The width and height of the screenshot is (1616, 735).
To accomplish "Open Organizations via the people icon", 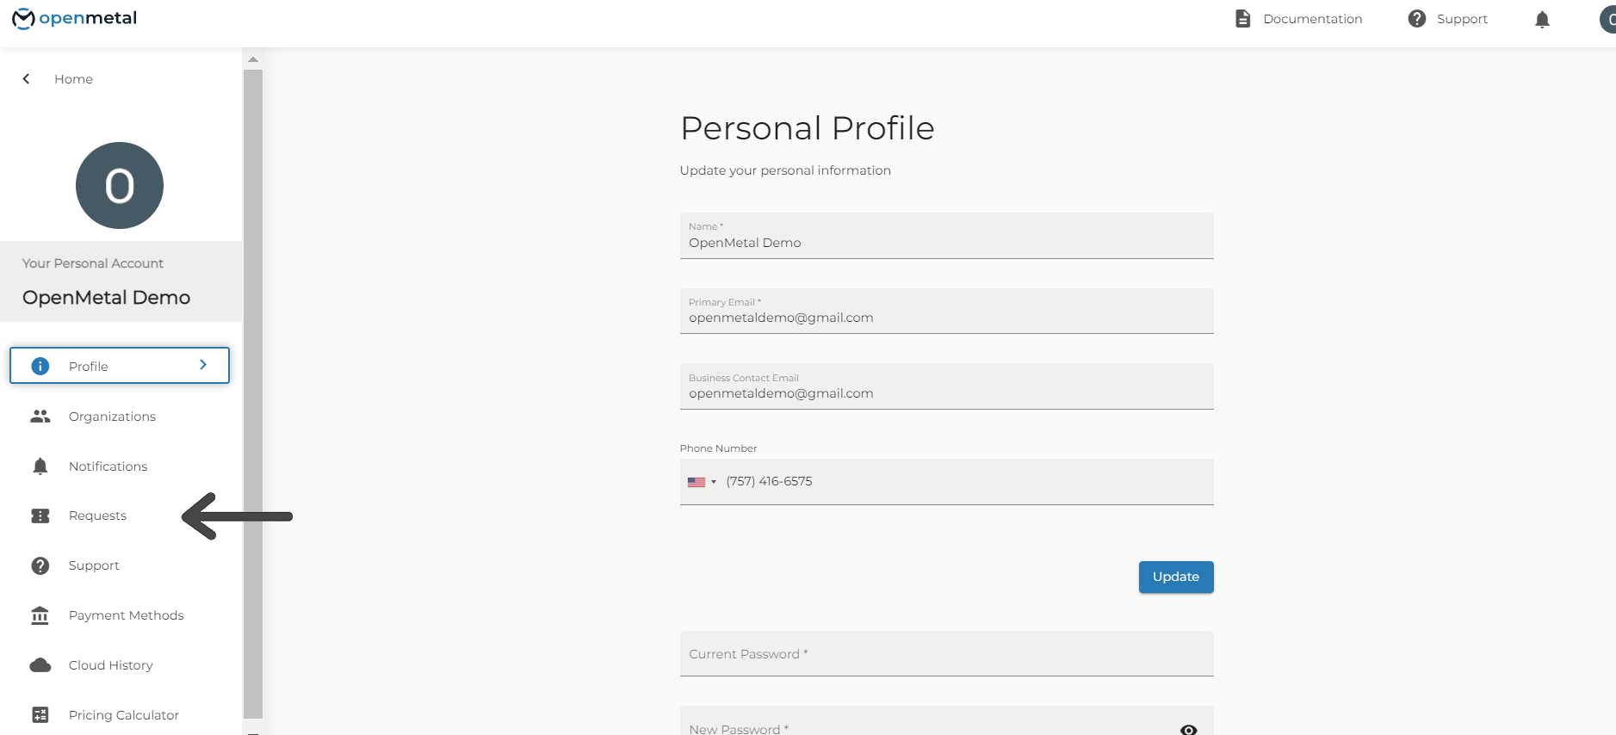I will tap(40, 416).
